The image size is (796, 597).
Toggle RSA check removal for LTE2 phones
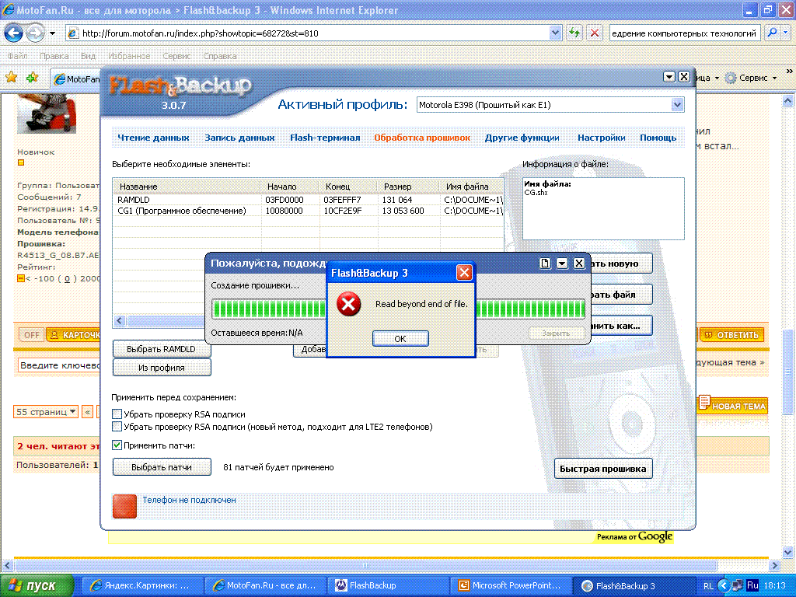tap(117, 427)
